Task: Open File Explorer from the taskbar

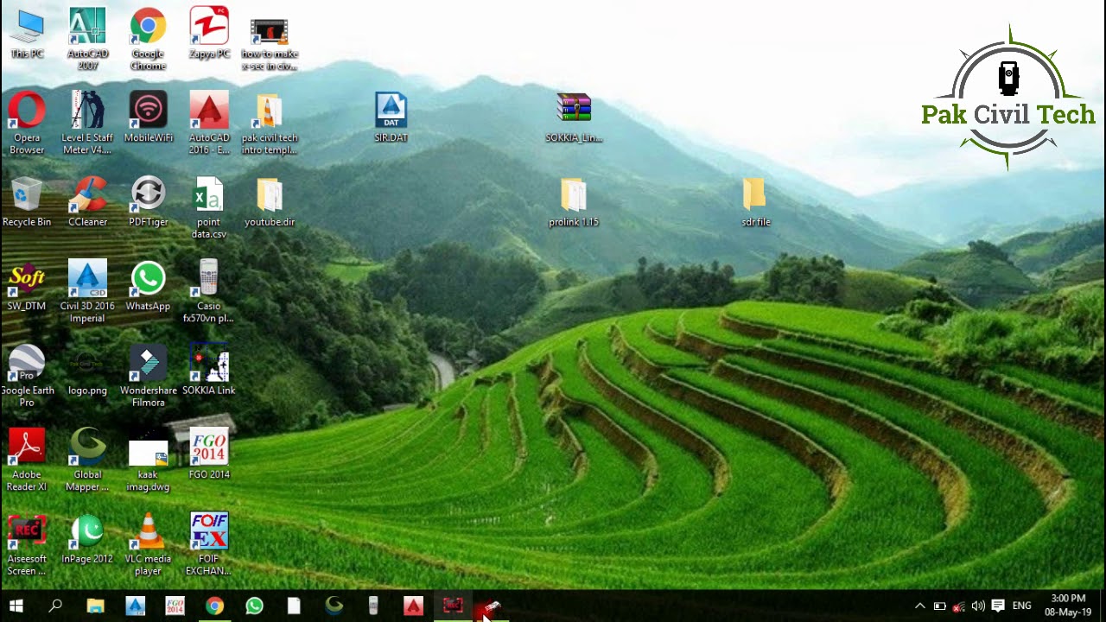Action: (x=95, y=606)
